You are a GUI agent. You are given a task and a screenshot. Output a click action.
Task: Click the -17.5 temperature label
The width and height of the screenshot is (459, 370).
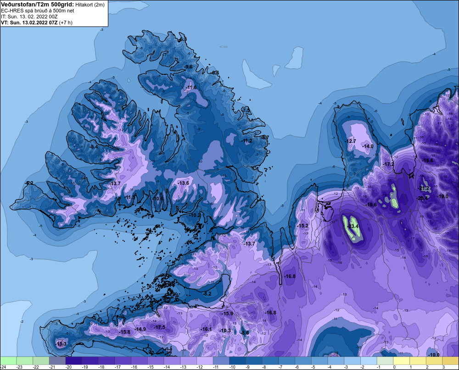click(160, 327)
